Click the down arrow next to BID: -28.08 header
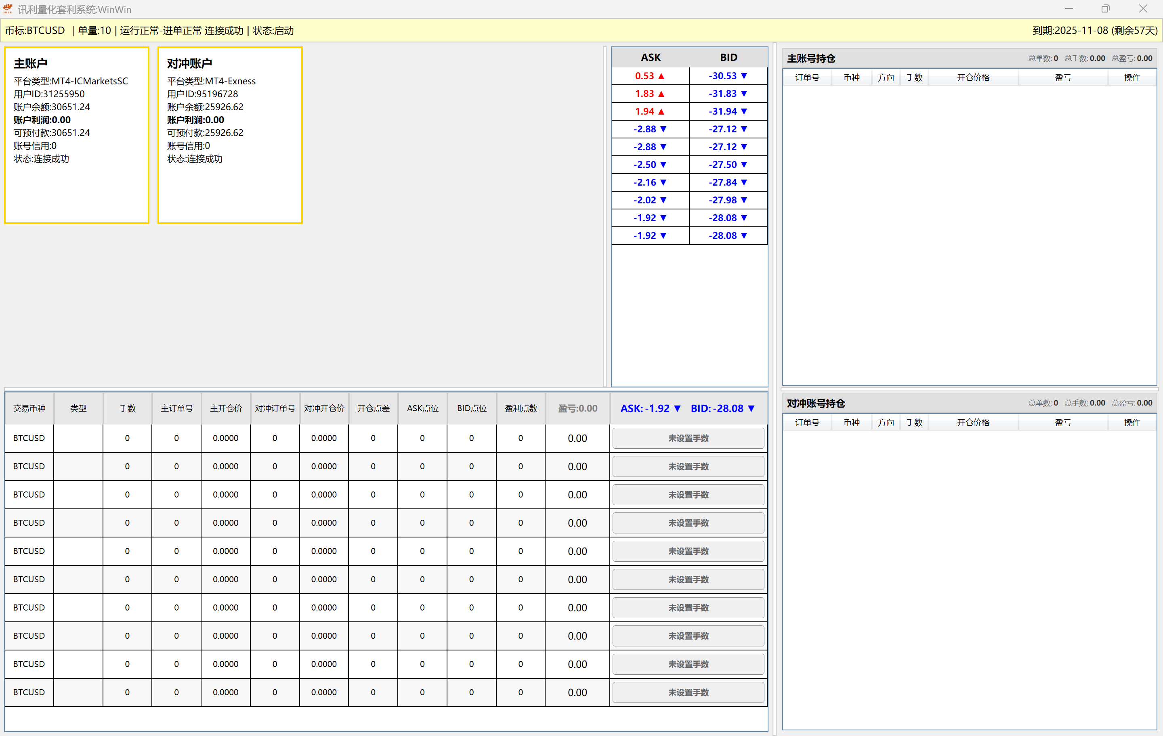The image size is (1163, 736). 751,408
